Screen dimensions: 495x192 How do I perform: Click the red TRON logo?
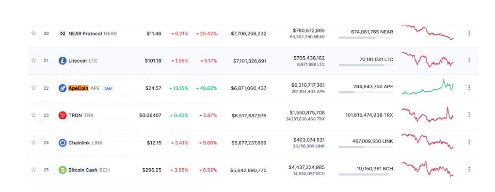tap(63, 115)
